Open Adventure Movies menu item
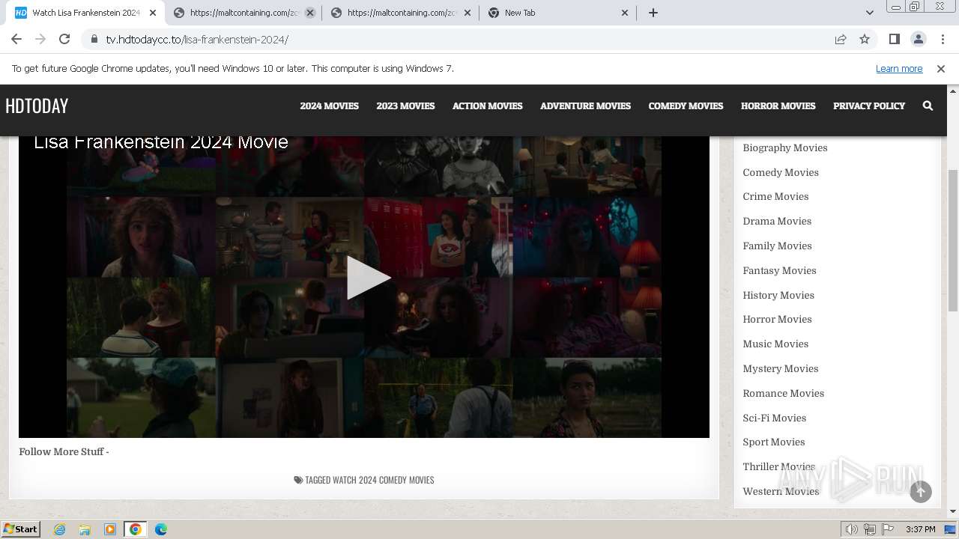This screenshot has width=959, height=539. 585,106
